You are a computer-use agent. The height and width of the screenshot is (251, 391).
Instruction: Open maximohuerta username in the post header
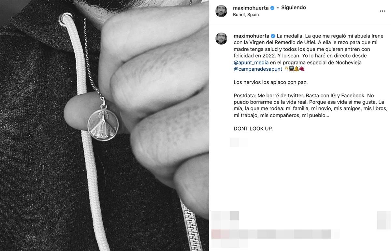coord(251,8)
